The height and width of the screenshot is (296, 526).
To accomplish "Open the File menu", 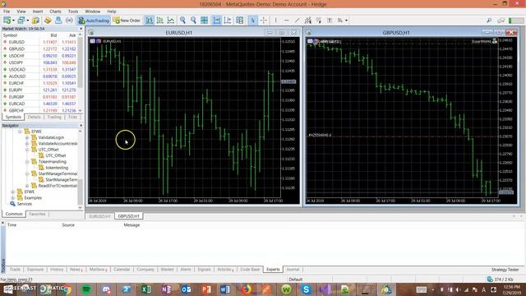I will tap(7, 12).
